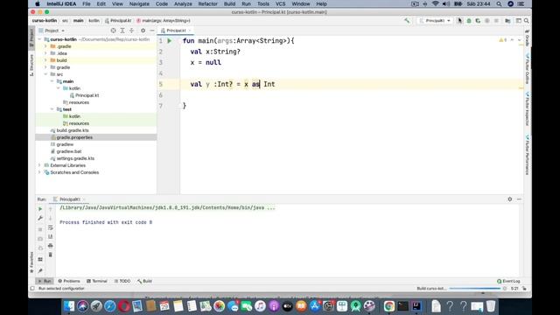Screen dimensions: 560x315
Task: Hide the Project panel with minus icon
Action: pyautogui.click(x=151, y=31)
